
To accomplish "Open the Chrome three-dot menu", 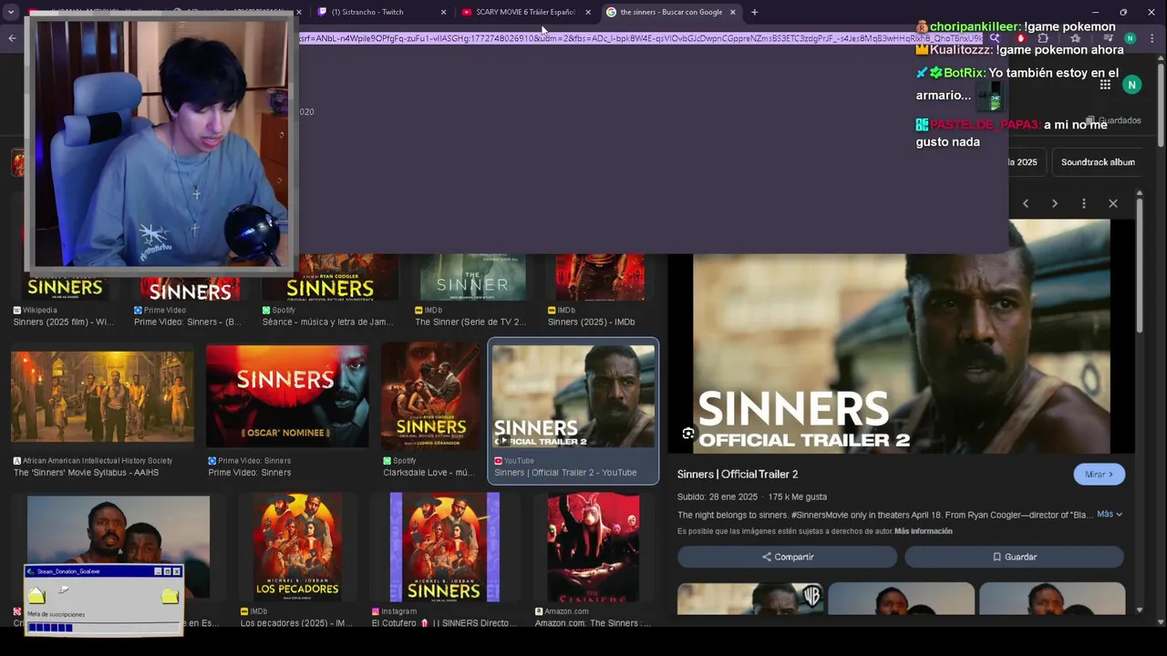I will click(x=1152, y=38).
